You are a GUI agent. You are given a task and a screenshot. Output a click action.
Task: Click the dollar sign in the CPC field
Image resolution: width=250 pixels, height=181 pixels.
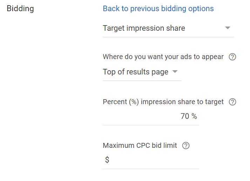(107, 160)
